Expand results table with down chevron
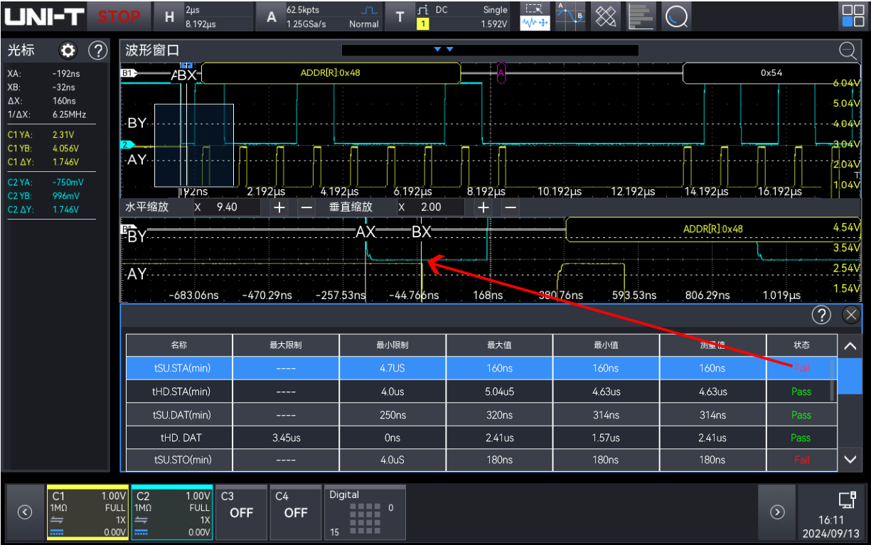Viewport: 871px width, 545px height. (x=850, y=459)
